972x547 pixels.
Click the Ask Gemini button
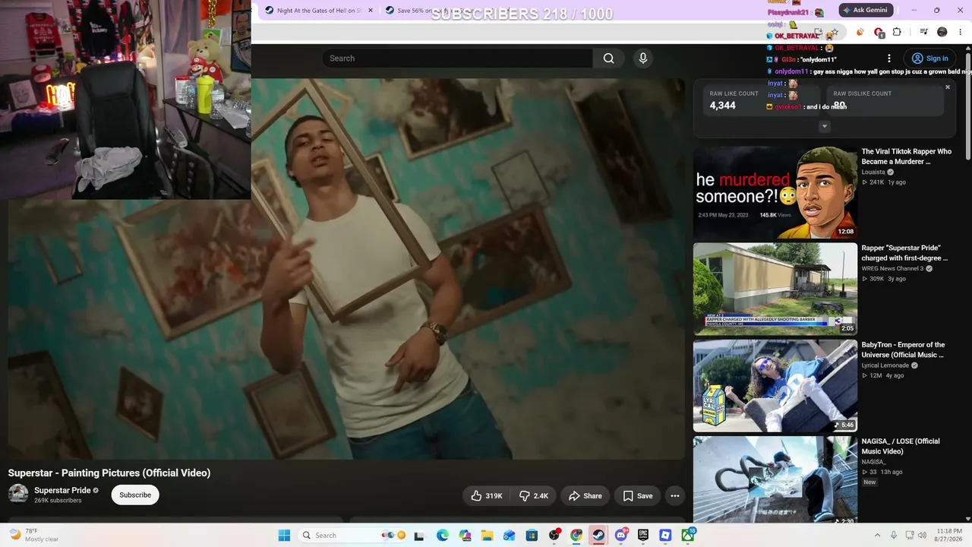(x=866, y=11)
